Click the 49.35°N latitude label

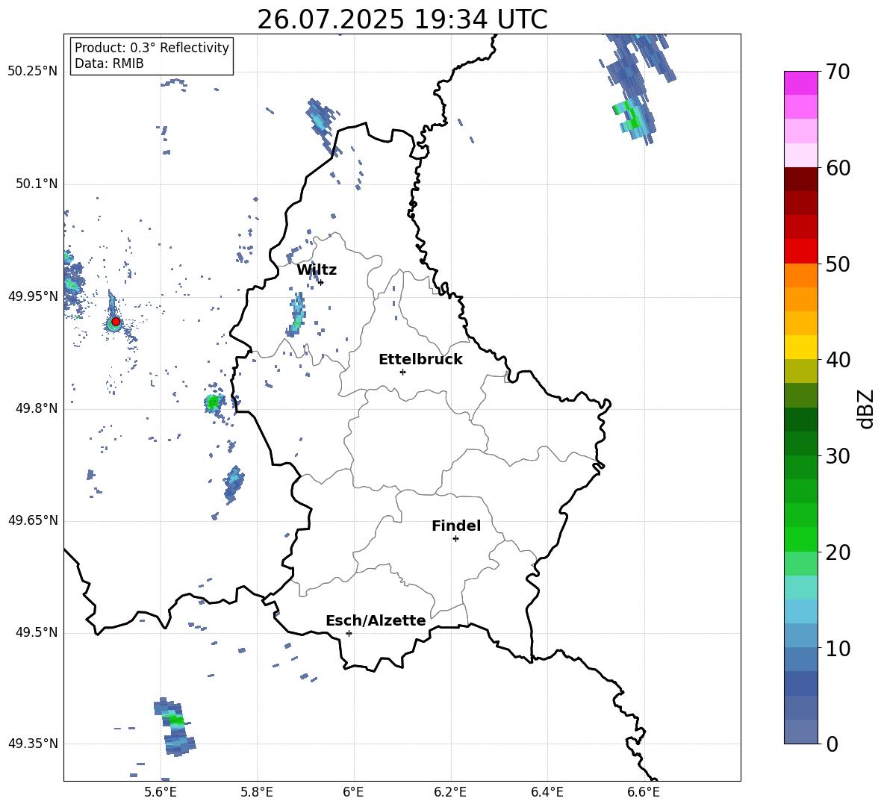click(33, 744)
